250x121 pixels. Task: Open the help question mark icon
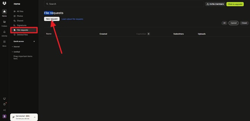click(x=4, y=104)
